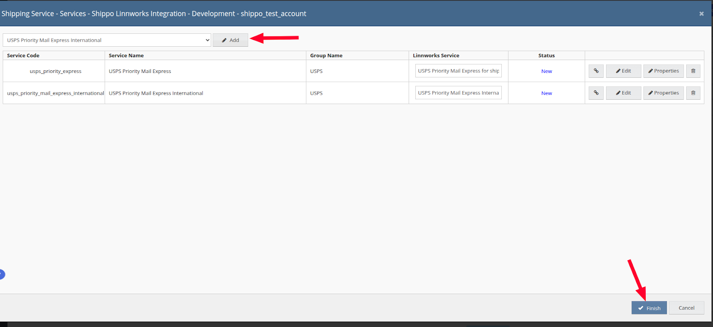Click the Add button
Image resolution: width=713 pixels, height=327 pixels.
(x=230, y=40)
